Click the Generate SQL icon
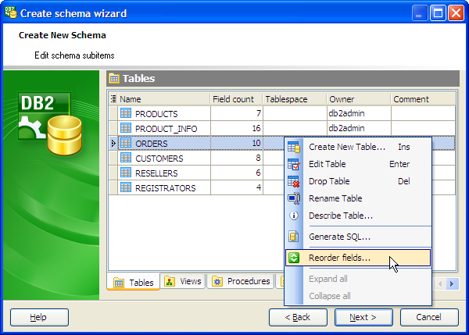The height and width of the screenshot is (335, 469). pos(294,236)
